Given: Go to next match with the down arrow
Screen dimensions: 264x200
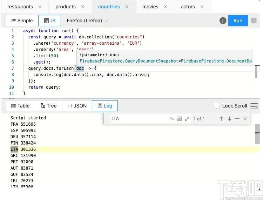Looking at the screenshot, I should (229, 119).
